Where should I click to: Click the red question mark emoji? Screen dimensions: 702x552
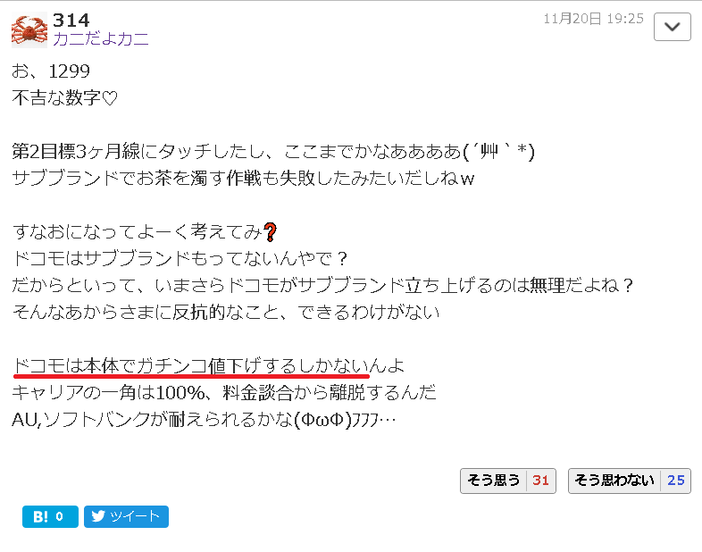pos(270,232)
